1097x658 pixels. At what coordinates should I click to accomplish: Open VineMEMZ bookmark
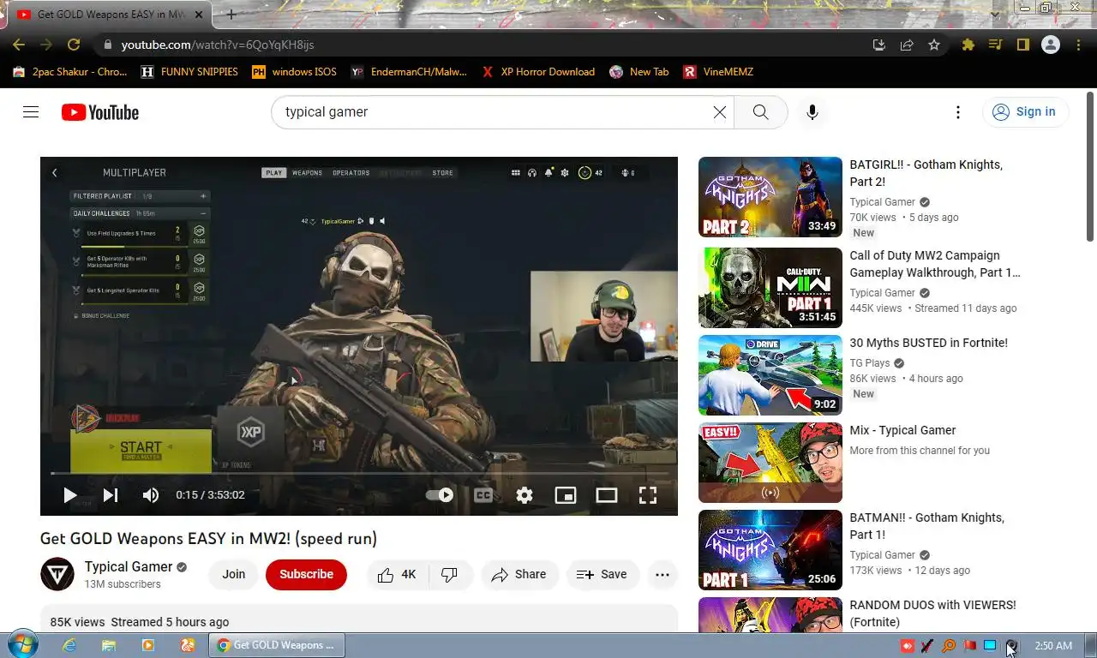tap(718, 72)
